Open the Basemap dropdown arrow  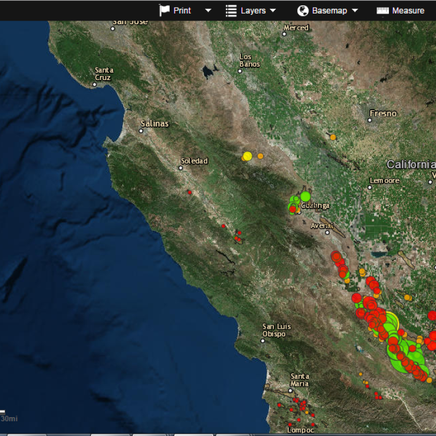coord(355,11)
